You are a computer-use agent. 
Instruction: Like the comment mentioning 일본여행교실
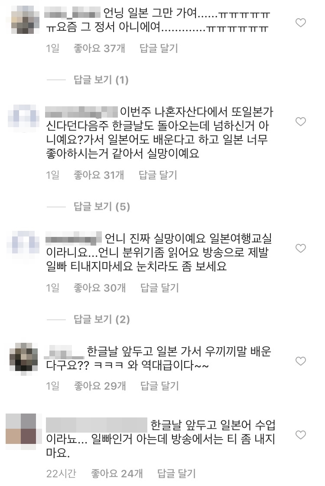(x=301, y=248)
